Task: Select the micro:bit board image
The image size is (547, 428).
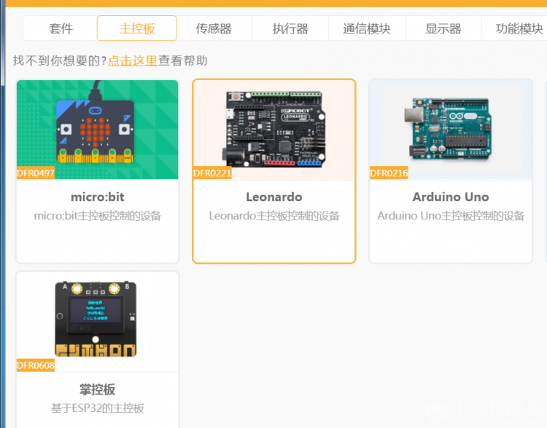Action: tap(97, 130)
